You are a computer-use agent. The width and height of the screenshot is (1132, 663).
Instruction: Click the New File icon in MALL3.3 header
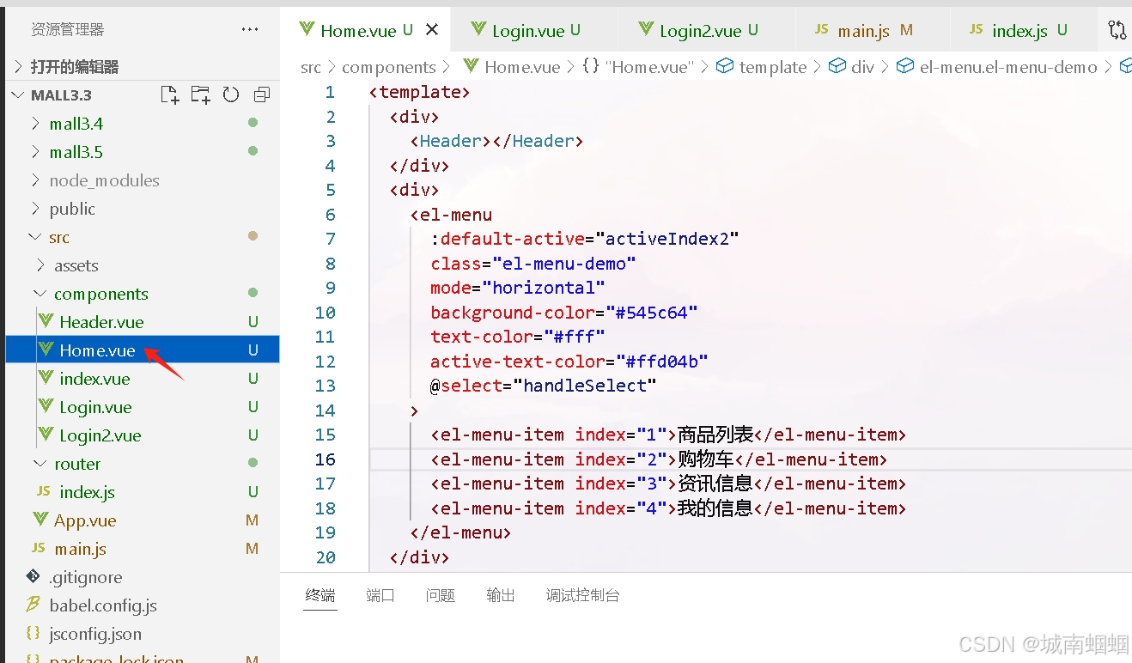(x=170, y=94)
